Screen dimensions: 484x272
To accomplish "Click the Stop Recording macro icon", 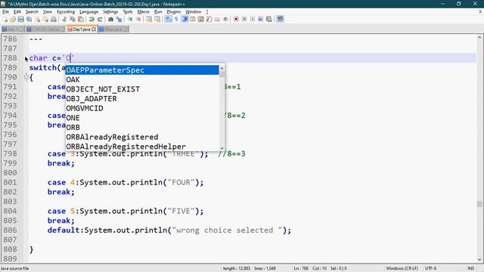I will click(x=244, y=19).
